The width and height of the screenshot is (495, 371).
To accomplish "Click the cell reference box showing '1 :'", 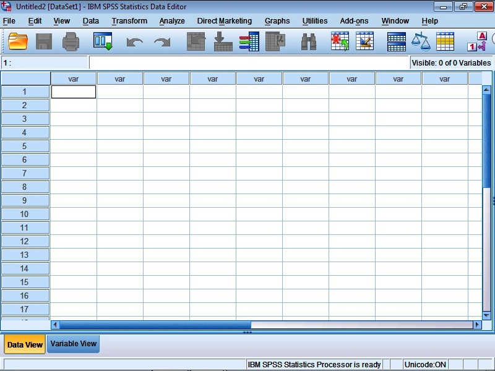I will coord(44,62).
